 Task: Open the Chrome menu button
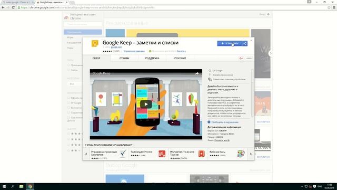tap(334, 7)
